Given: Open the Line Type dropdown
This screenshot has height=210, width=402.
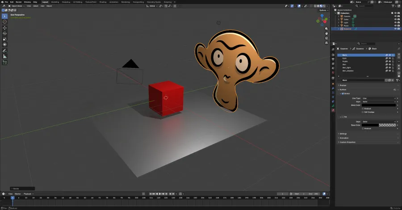Looking at the screenshot, I should point(379,98).
